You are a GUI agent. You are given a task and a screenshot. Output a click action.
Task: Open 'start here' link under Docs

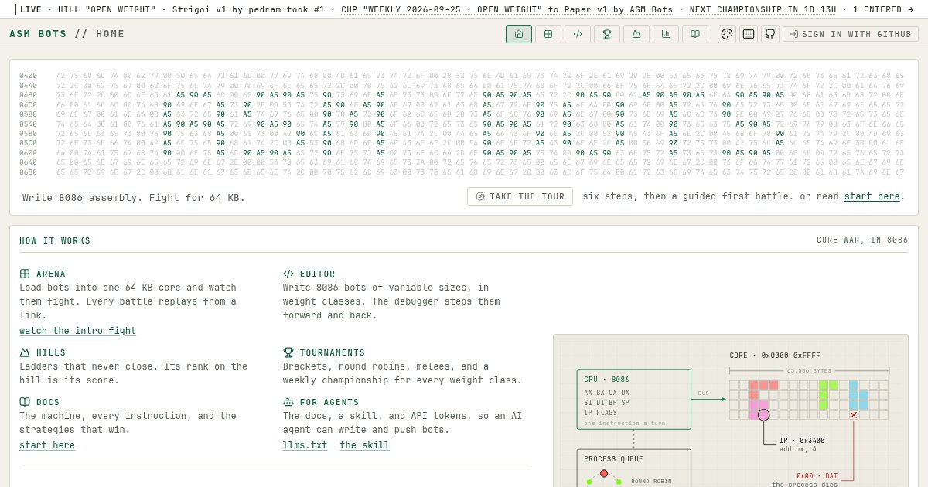47,445
